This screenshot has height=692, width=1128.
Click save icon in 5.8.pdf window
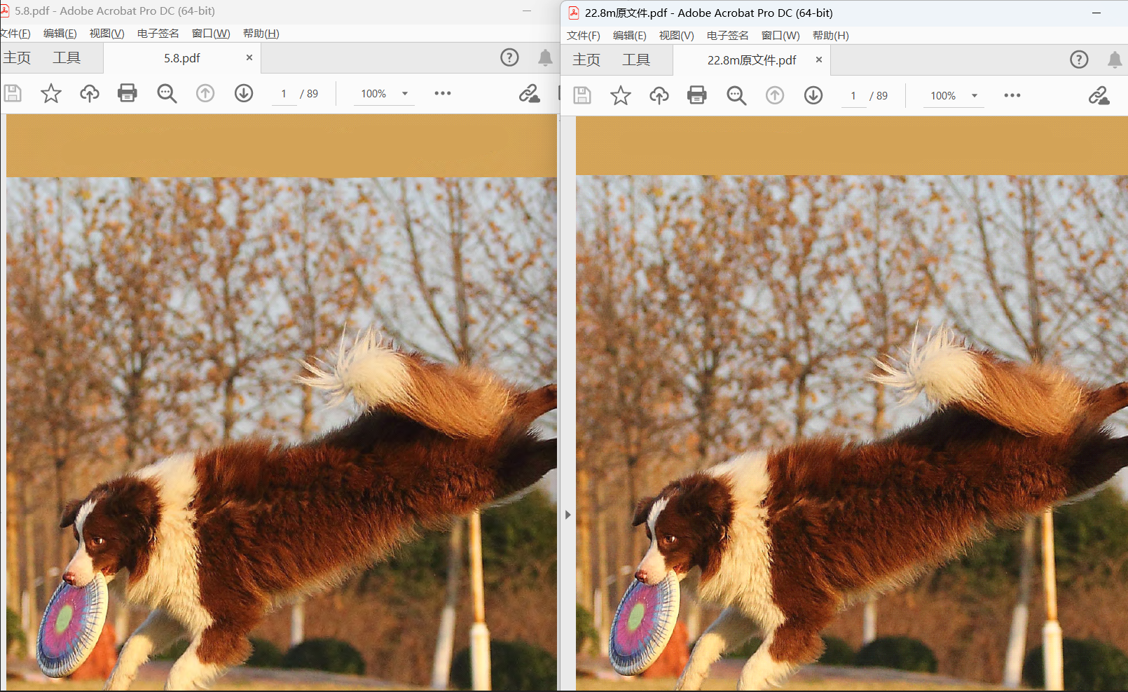pos(13,93)
